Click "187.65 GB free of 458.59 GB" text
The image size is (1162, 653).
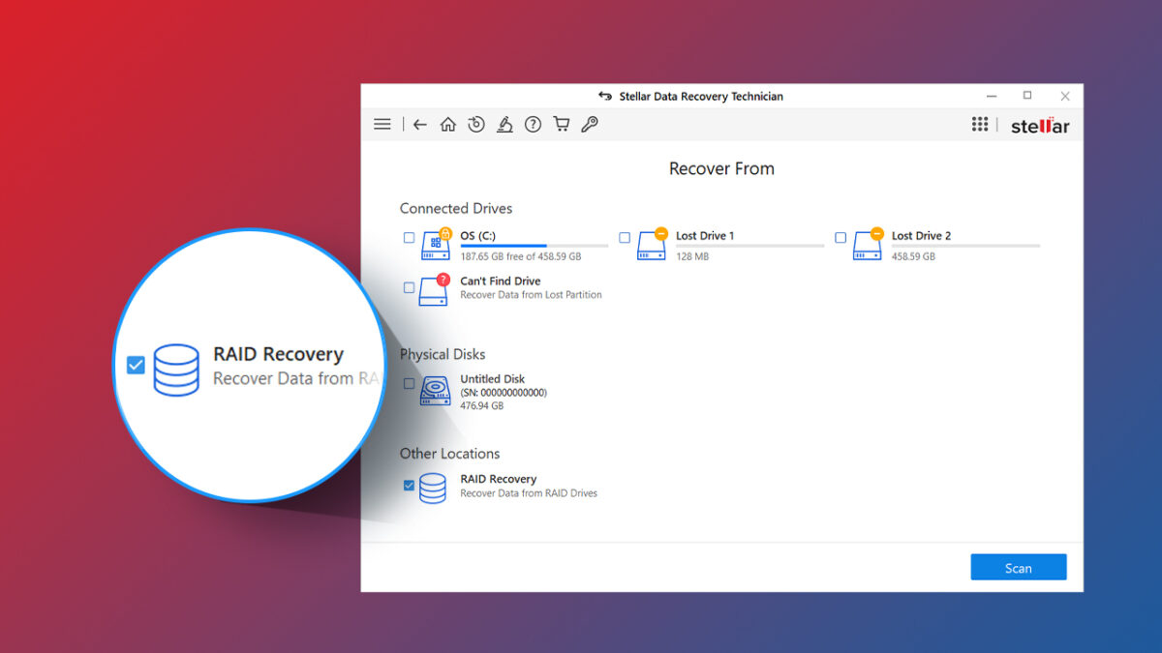coord(521,257)
